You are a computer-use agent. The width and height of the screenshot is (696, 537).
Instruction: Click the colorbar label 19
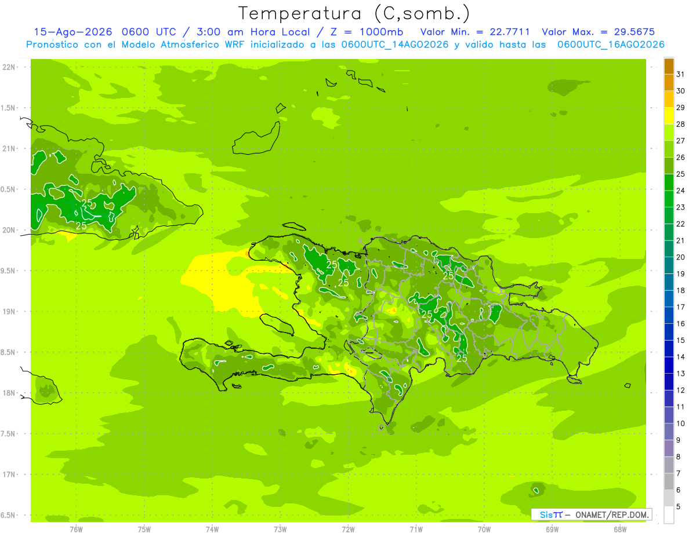[680, 273]
